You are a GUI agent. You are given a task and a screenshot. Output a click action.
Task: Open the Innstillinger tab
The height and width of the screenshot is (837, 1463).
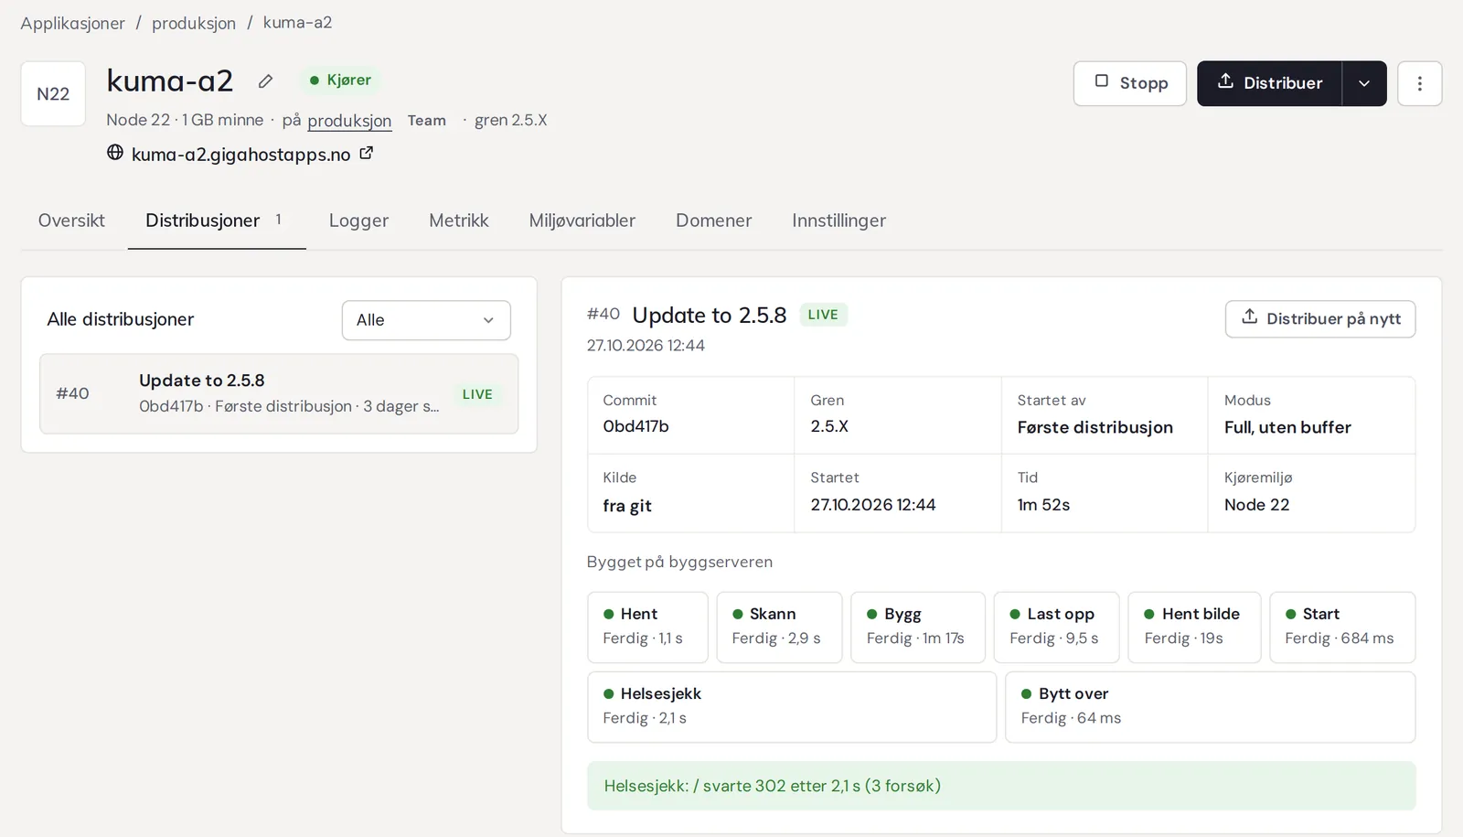click(838, 220)
